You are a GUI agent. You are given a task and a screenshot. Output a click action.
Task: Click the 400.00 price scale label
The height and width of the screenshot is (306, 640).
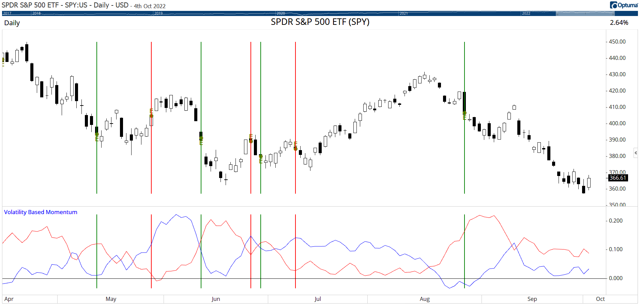617,123
